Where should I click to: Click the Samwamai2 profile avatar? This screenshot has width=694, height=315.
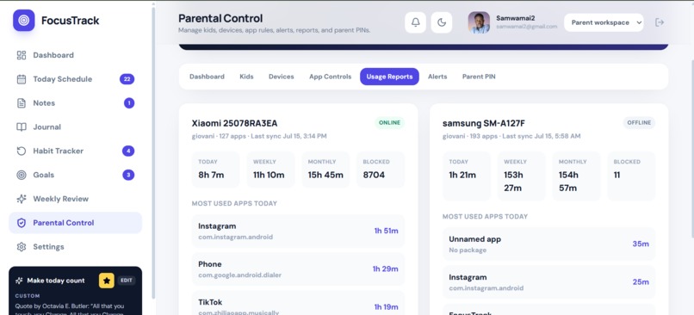pyautogui.click(x=479, y=22)
